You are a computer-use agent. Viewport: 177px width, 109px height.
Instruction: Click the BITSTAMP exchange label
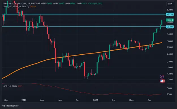(36, 3)
